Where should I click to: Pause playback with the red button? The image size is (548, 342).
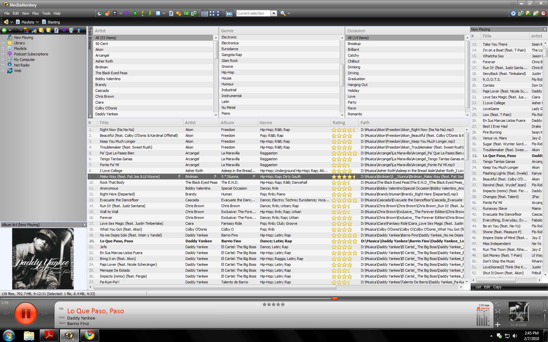pos(26,314)
